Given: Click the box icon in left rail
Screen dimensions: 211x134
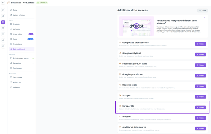Looking at the screenshot, I should pyautogui.click(x=3, y=34).
